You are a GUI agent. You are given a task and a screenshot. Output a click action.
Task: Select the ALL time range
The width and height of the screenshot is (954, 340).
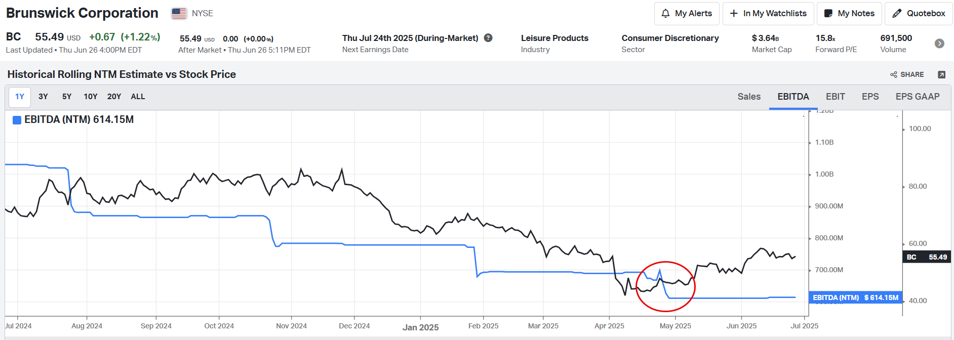coord(138,97)
